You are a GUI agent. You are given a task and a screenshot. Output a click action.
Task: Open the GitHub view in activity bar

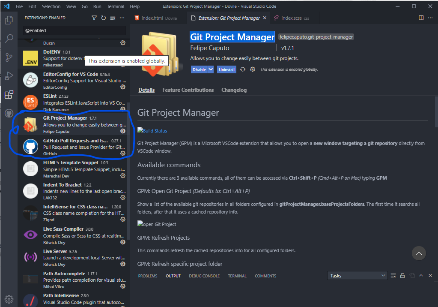(x=9, y=113)
